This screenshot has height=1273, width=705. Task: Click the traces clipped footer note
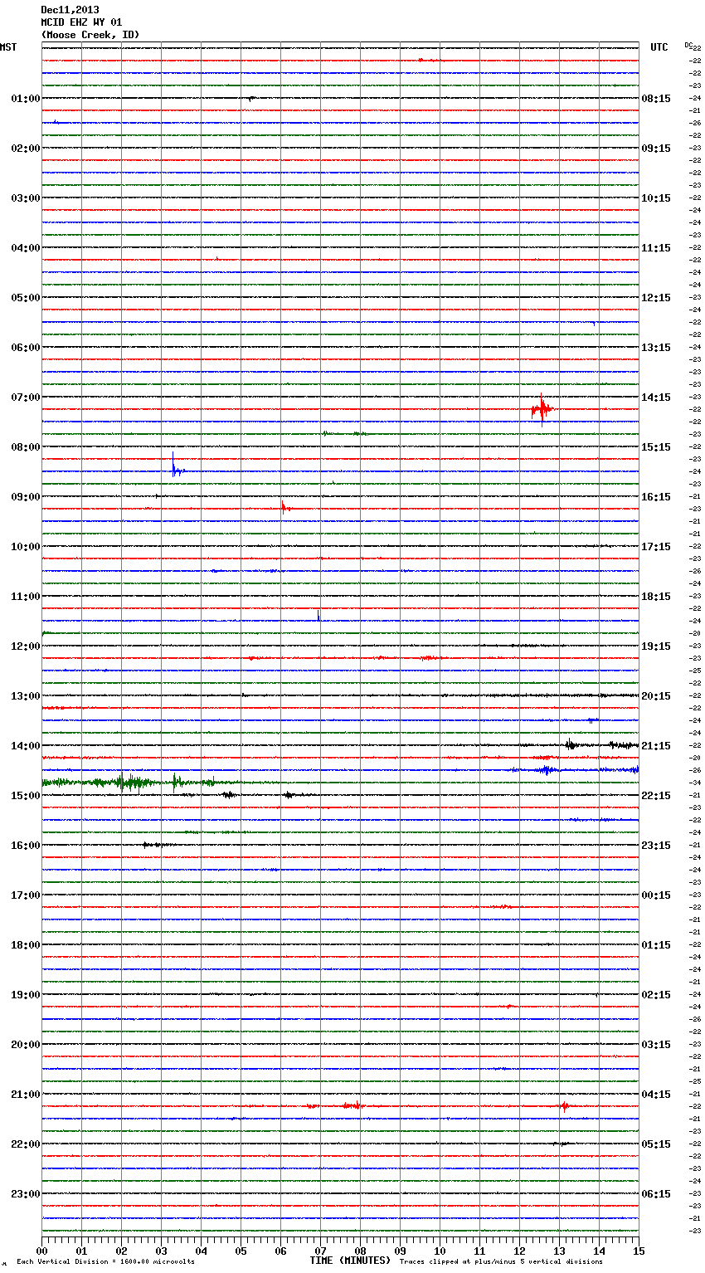501,1261
